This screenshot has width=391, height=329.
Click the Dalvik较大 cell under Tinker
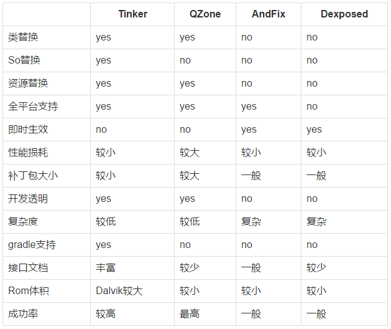(x=119, y=291)
